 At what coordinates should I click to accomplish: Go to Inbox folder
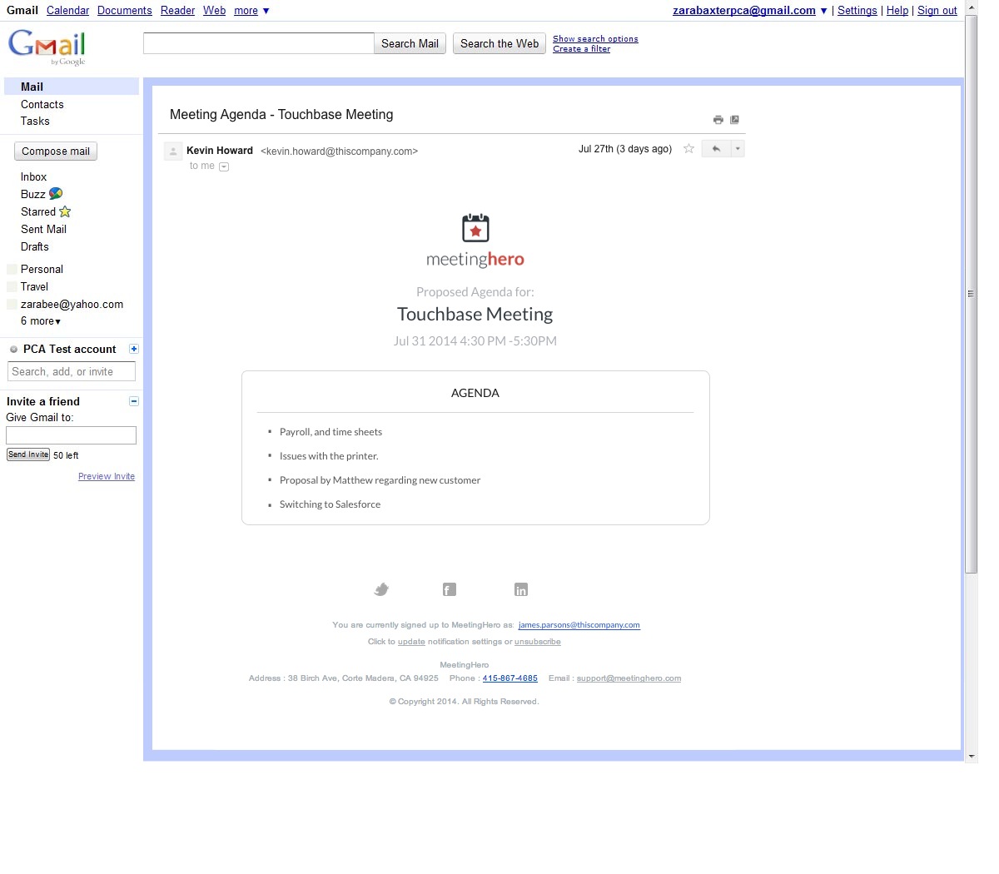(x=33, y=177)
